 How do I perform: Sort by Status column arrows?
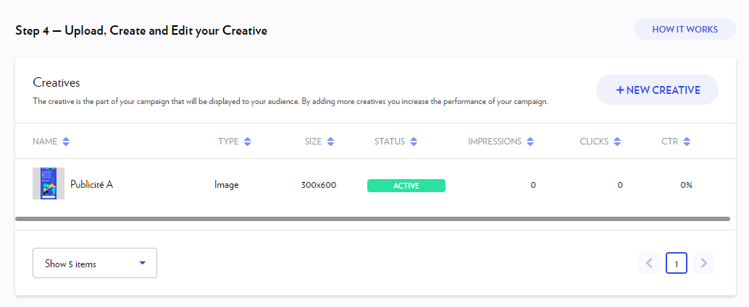tap(414, 142)
